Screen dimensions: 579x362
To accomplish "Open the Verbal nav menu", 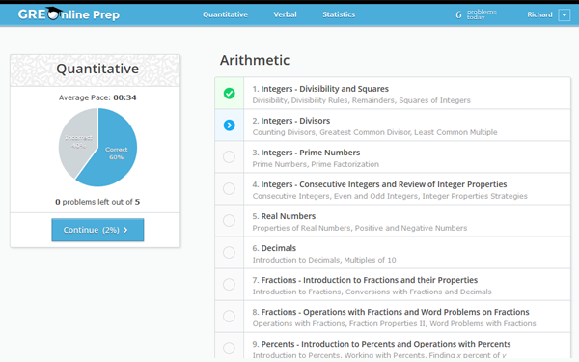I will tap(285, 14).
